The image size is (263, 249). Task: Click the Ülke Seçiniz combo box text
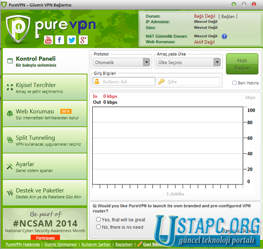pyautogui.click(x=170, y=63)
